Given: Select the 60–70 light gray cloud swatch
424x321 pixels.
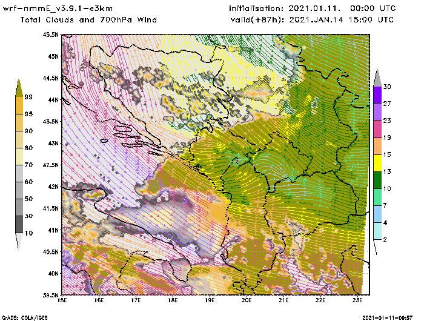Looking at the screenshot, I should (19, 174).
